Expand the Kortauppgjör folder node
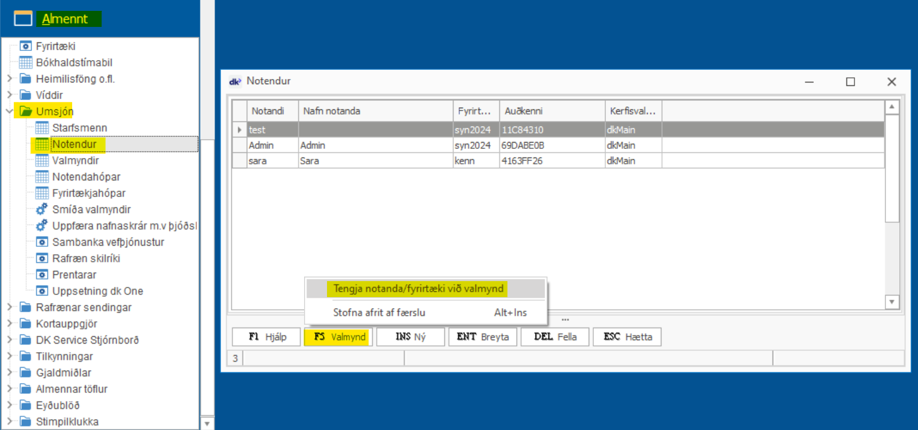918x430 pixels. (x=9, y=324)
